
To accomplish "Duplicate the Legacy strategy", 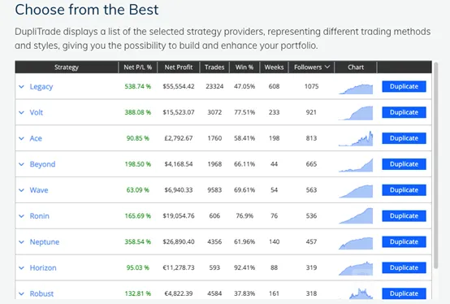I will tap(404, 86).
